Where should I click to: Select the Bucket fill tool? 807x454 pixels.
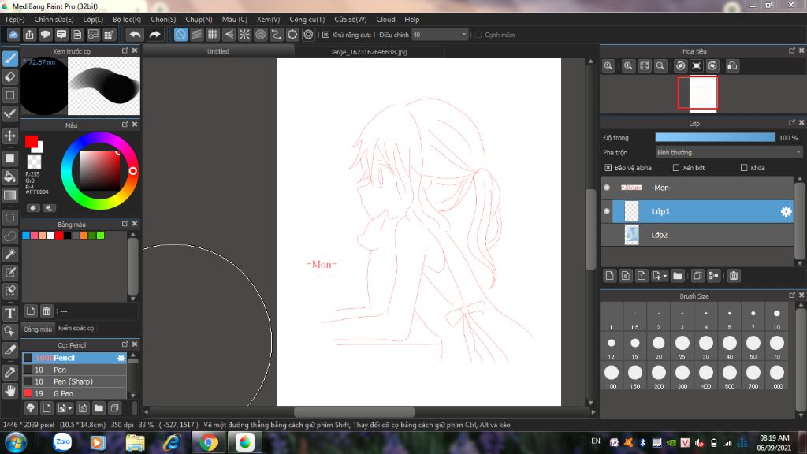(10, 177)
